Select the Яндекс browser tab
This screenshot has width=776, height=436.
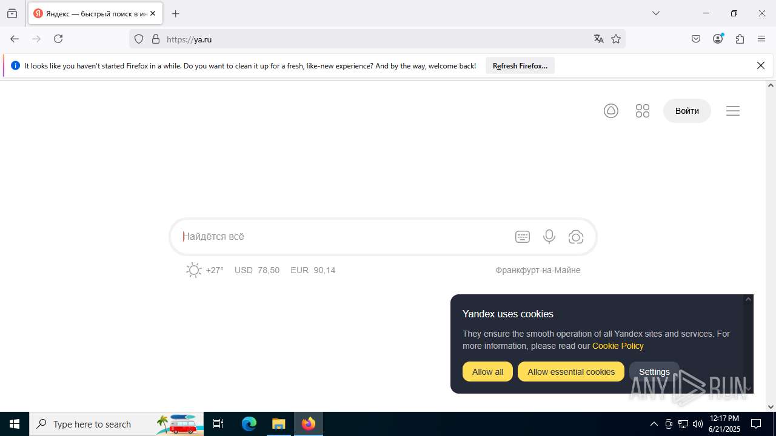pyautogui.click(x=95, y=13)
